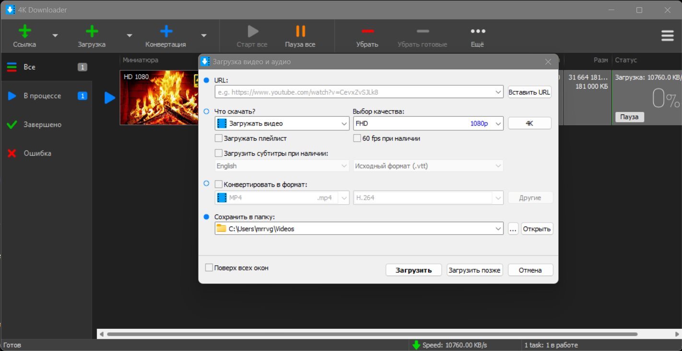Click the green plus Ссылка icon
The width and height of the screenshot is (682, 351).
[25, 32]
